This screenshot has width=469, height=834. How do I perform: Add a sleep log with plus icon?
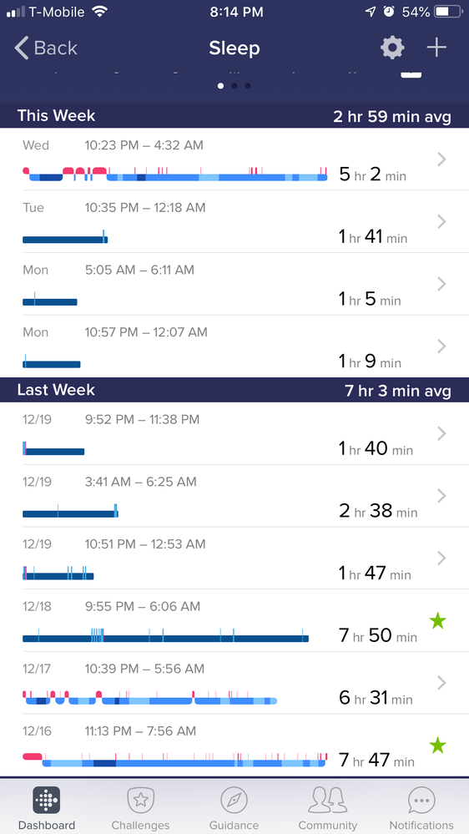pos(436,48)
